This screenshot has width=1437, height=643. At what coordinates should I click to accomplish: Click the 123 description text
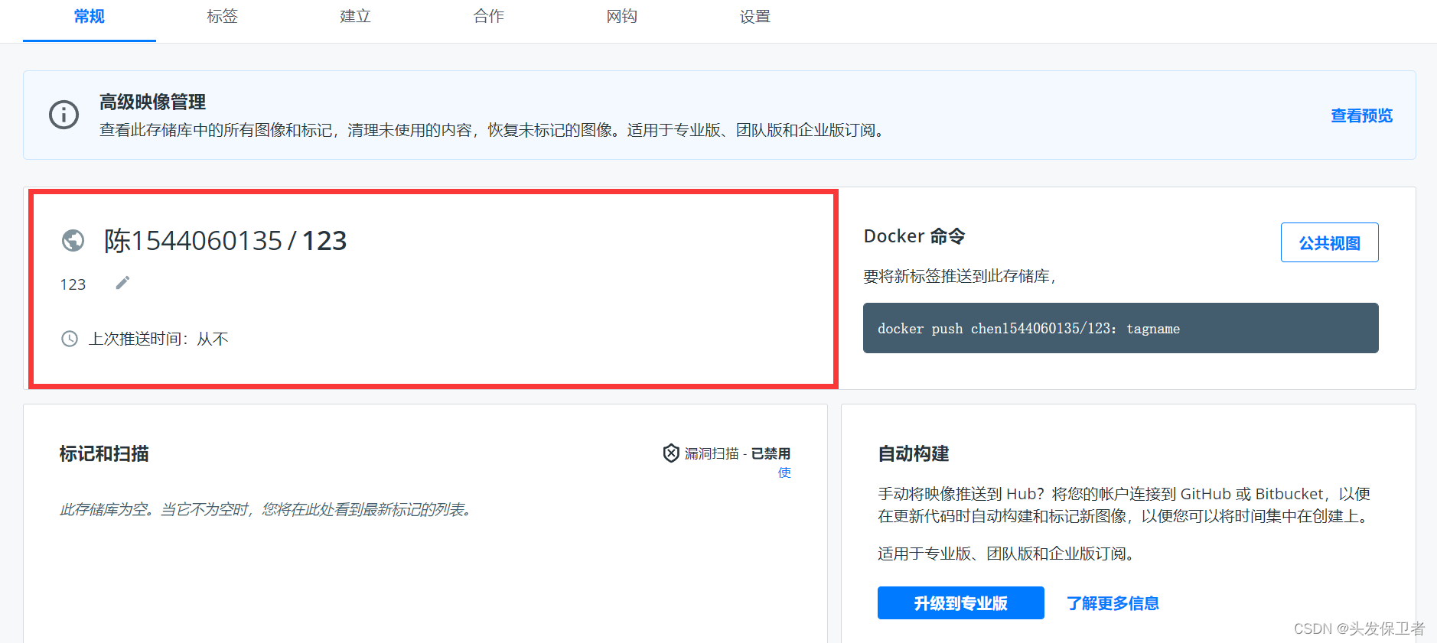(73, 284)
